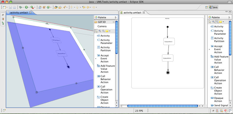This screenshot has width=233, height=114.
Task: Select Zoom In tool in right palette
Action: pos(213,22)
